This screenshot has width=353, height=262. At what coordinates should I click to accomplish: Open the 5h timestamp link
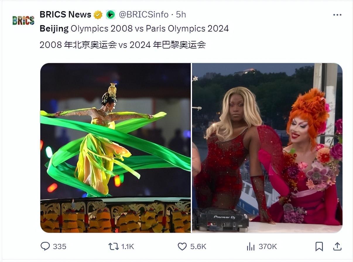[181, 14]
